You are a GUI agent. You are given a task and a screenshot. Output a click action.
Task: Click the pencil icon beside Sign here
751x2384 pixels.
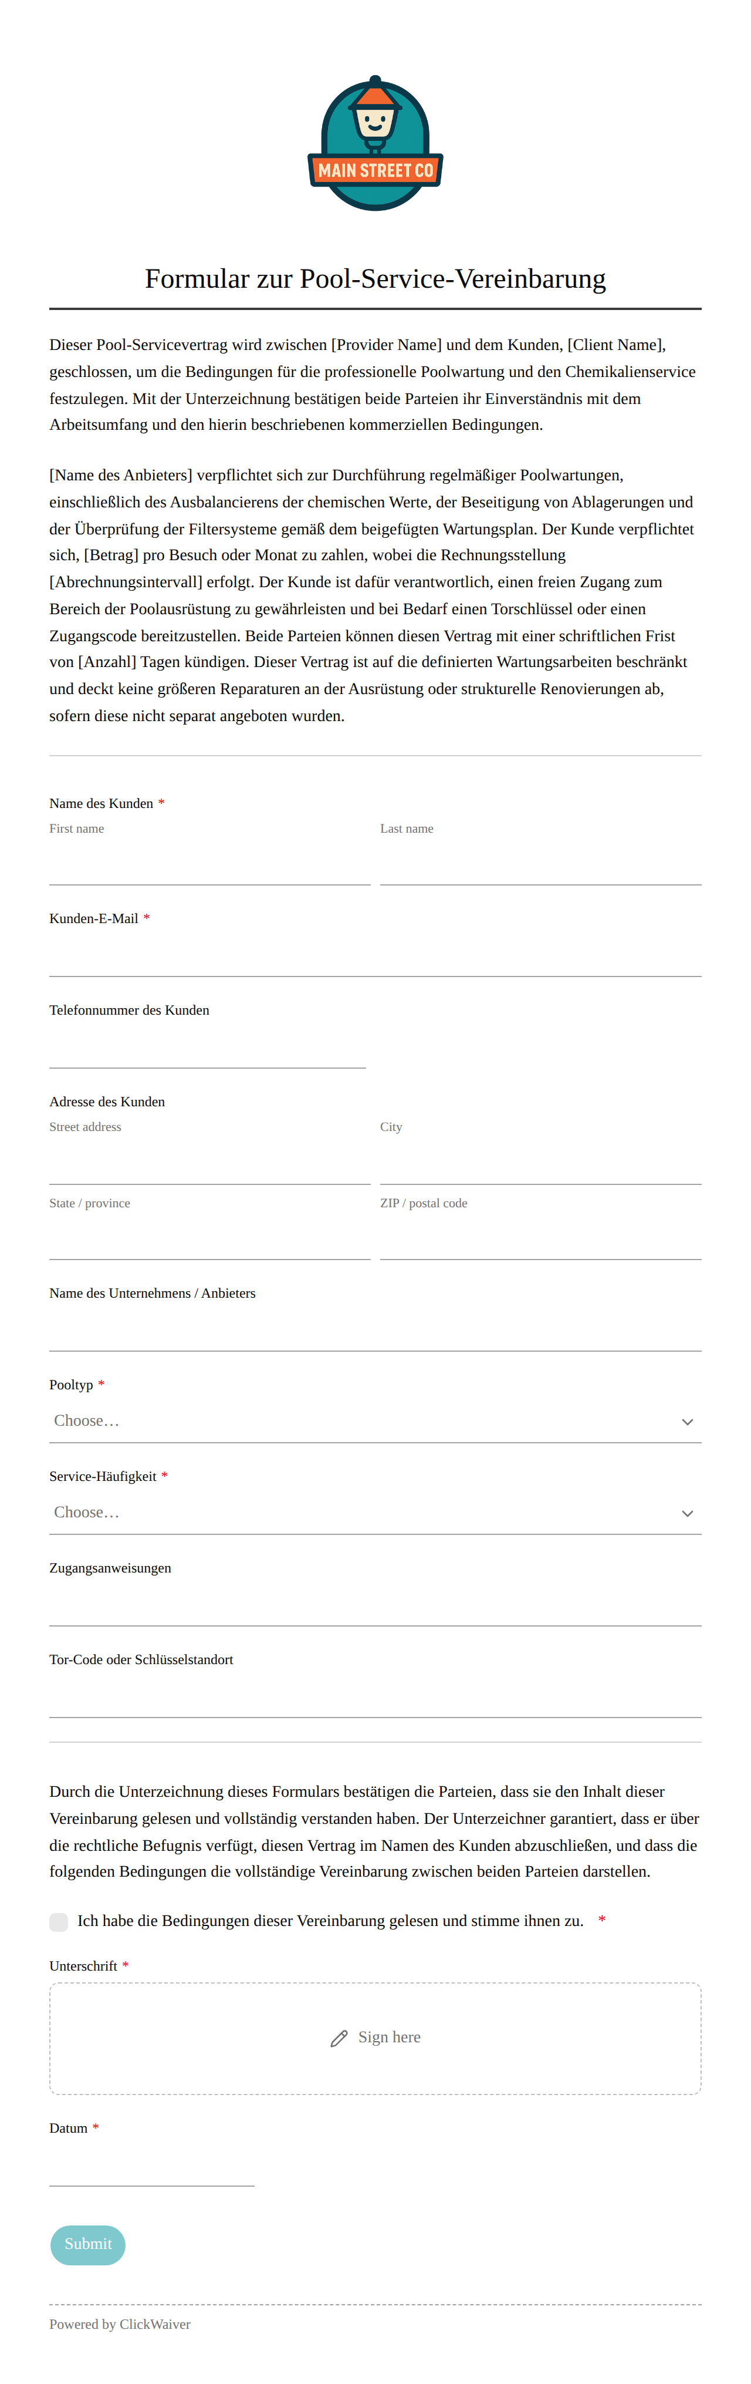(340, 2038)
